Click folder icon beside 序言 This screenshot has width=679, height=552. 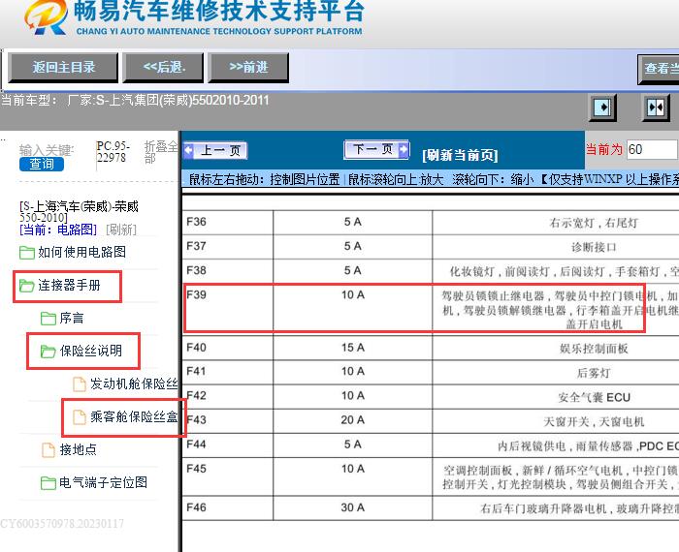[48, 319]
